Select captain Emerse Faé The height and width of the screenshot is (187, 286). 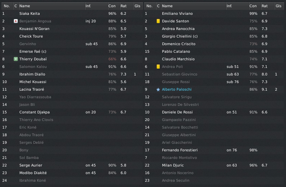point(32,52)
